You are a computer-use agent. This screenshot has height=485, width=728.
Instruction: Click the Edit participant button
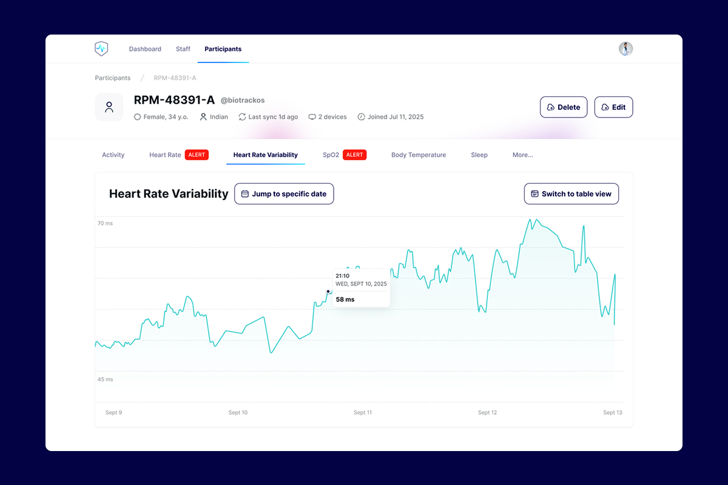[x=613, y=107]
